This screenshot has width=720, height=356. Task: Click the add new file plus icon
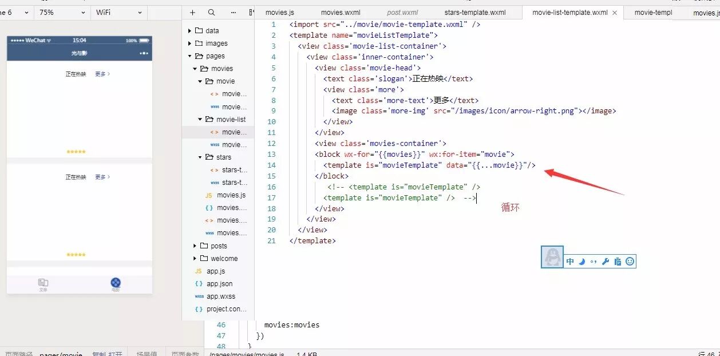click(x=192, y=12)
